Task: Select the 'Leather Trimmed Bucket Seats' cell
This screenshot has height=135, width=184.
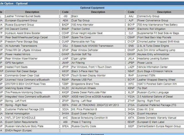Action: pos(32,16)
